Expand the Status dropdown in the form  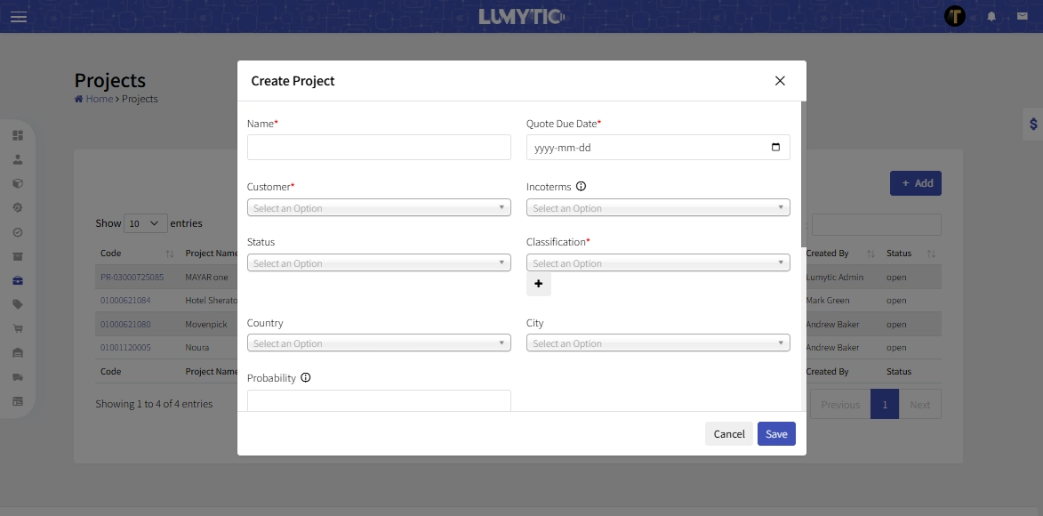pyautogui.click(x=379, y=262)
